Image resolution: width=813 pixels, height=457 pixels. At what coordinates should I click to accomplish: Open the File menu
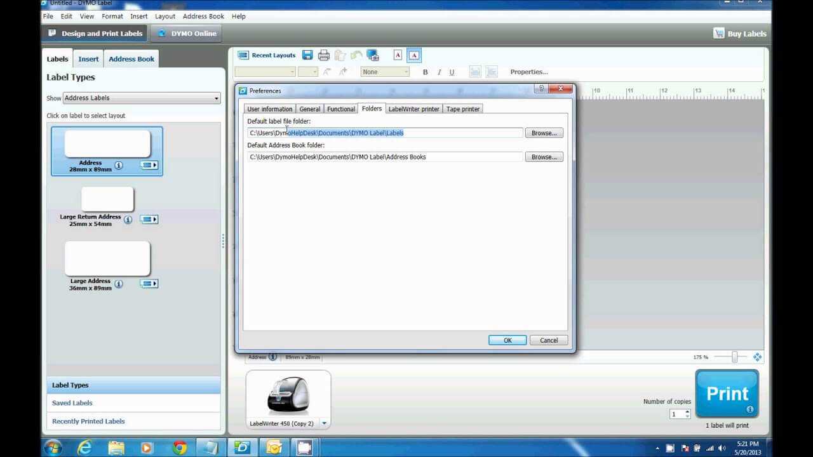[48, 16]
